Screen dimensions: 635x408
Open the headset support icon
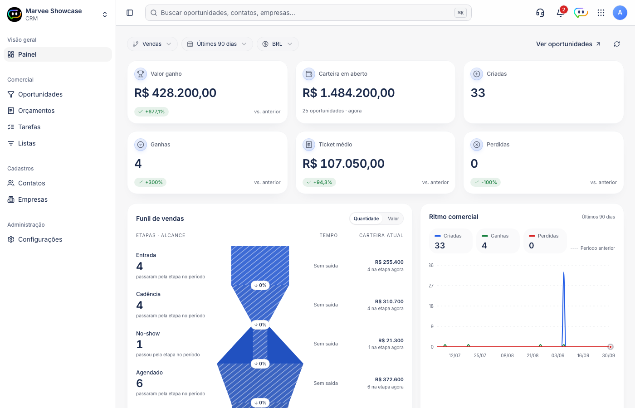(x=540, y=13)
